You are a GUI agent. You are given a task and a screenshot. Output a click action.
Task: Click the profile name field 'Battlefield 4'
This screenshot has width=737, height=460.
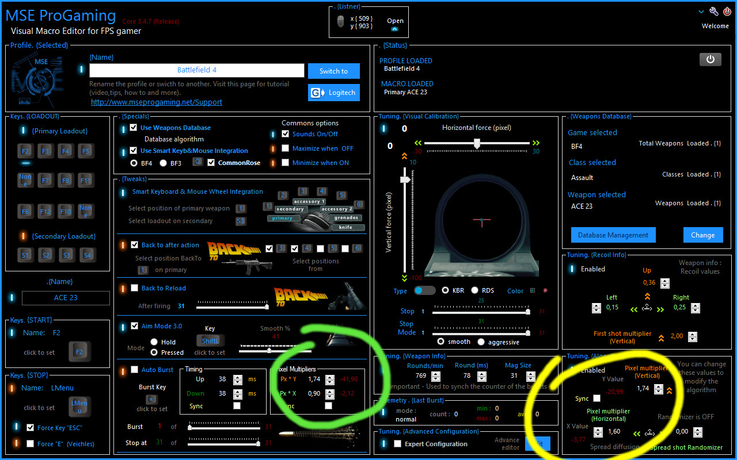point(197,70)
